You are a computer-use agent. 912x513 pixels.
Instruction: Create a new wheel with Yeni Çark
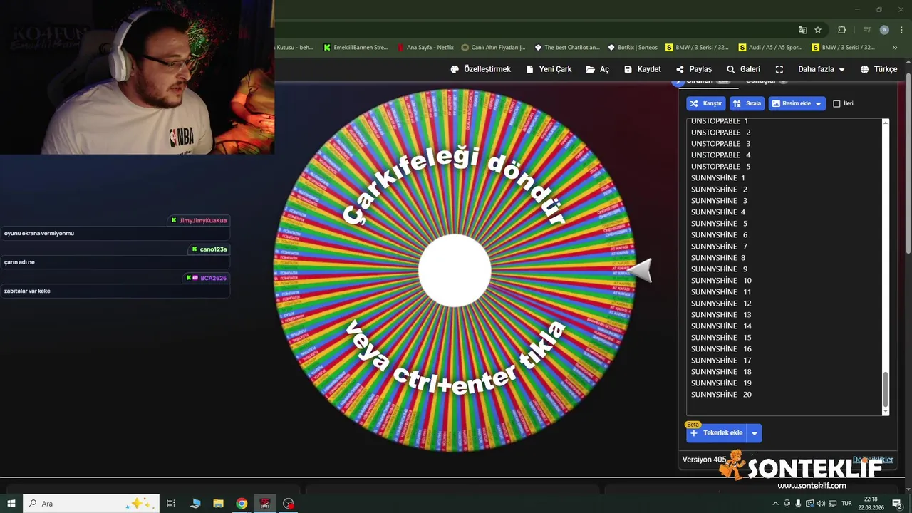click(x=549, y=69)
